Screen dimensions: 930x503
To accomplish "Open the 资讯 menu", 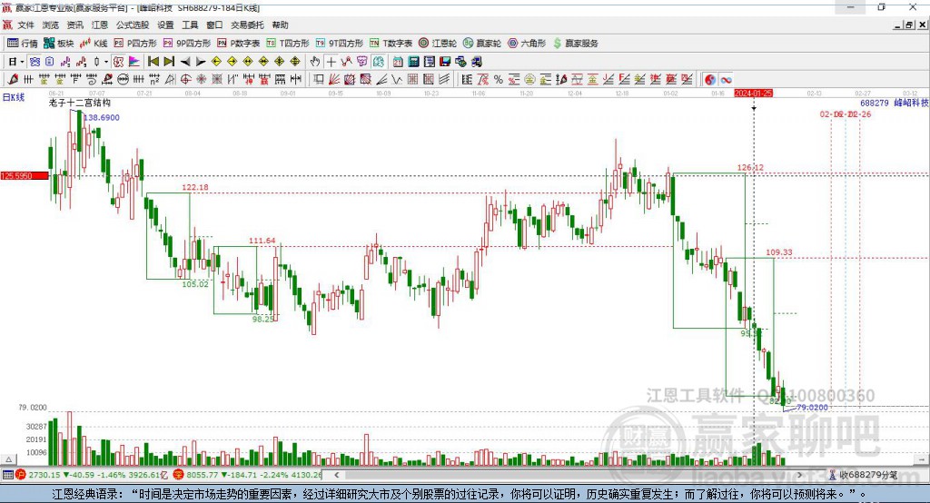I will point(74,25).
